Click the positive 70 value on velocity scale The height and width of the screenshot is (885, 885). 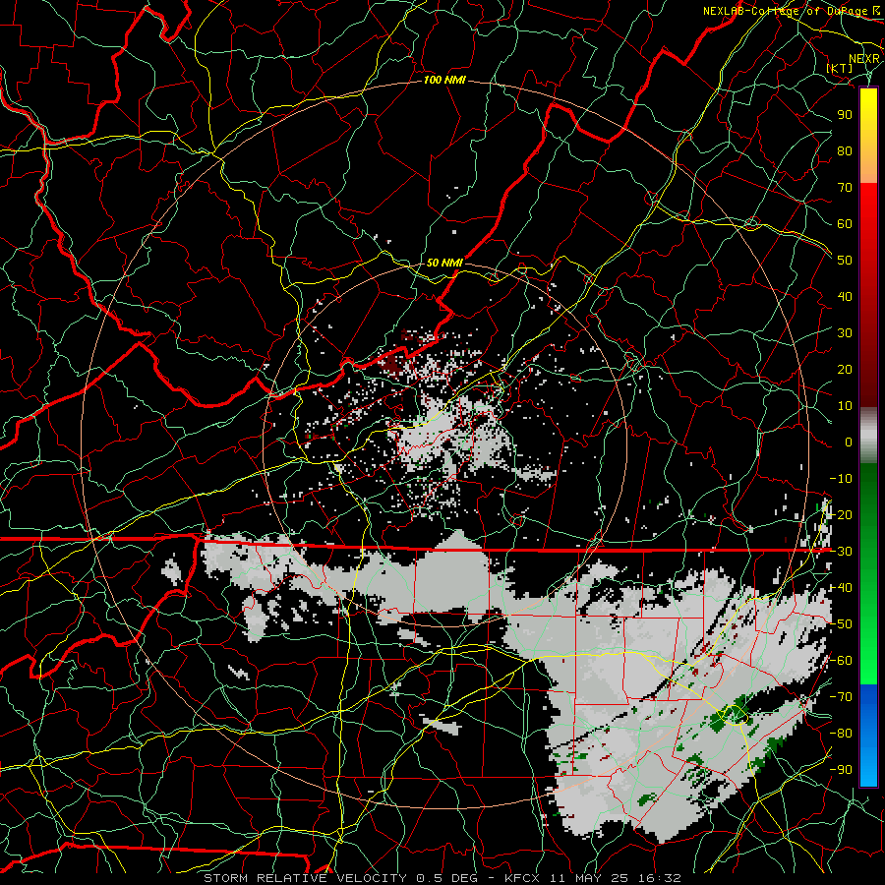845,188
